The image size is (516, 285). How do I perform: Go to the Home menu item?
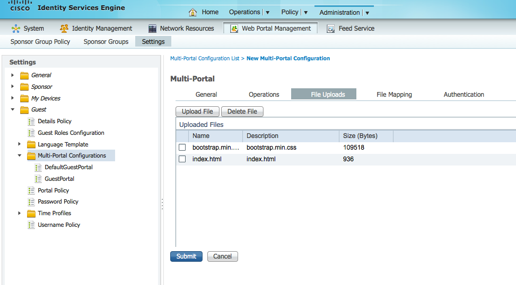[210, 12]
